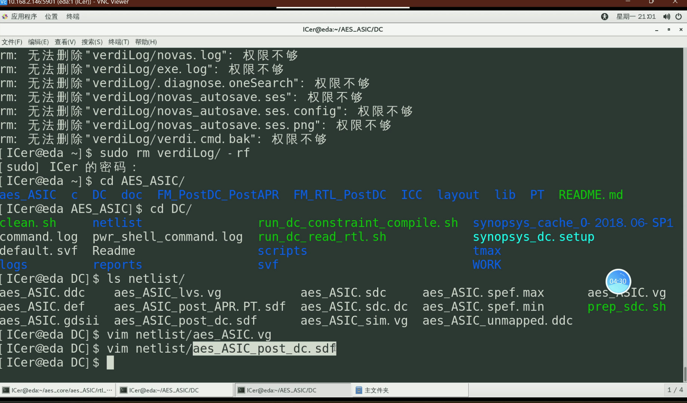Switch to second taskbar item ICer@eda:~/AES_ASIC/DC
This screenshot has height=403, width=687.
click(176, 390)
